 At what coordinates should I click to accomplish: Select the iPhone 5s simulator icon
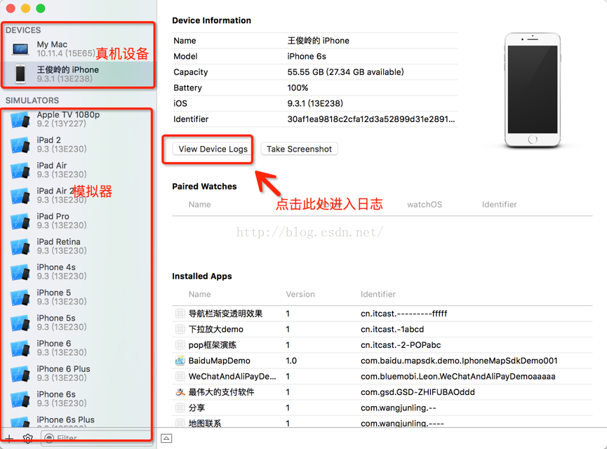[20, 323]
